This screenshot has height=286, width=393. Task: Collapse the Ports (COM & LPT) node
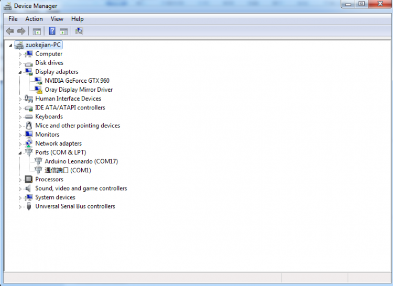[20, 152]
